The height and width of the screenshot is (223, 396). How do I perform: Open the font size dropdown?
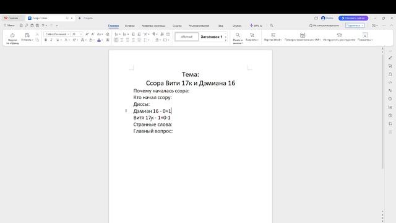point(81,34)
